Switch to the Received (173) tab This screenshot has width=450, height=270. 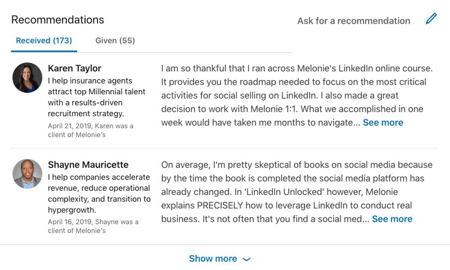[44, 41]
